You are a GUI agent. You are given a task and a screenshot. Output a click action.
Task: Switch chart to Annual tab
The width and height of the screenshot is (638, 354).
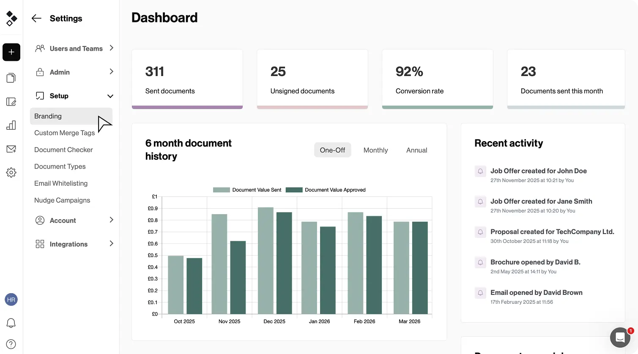416,150
